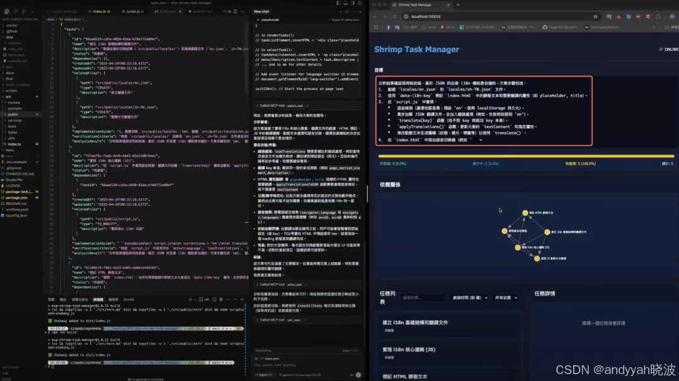This screenshot has width=679, height=381.
Task: Switch to the index.ts editor tab
Action: click(x=99, y=12)
